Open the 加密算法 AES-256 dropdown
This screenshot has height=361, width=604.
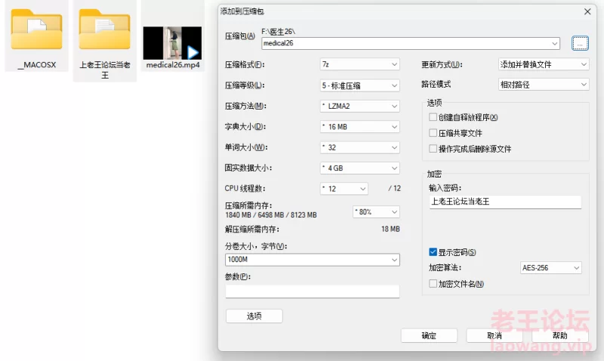tap(551, 268)
